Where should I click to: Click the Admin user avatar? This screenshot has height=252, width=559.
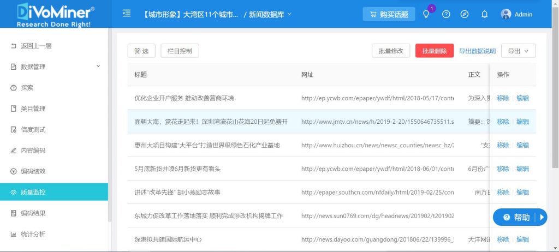click(x=506, y=14)
